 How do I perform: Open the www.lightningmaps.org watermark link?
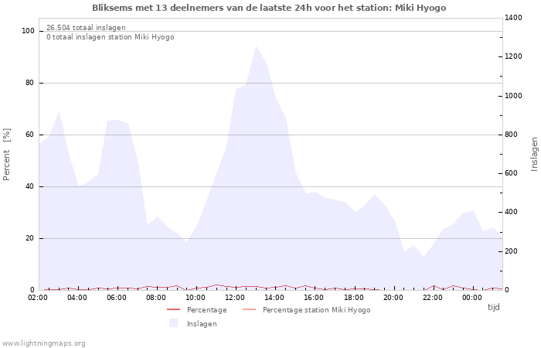click(43, 343)
